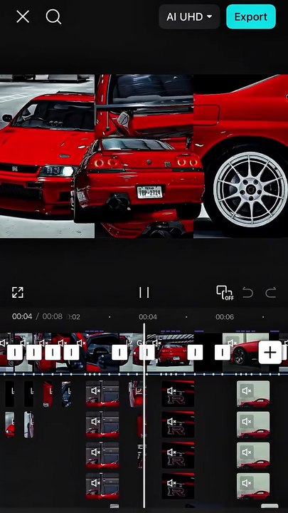This screenshot has width=288, height=513.
Task: Toggle mute icon on main track rear-view clip
Action: 157,343
